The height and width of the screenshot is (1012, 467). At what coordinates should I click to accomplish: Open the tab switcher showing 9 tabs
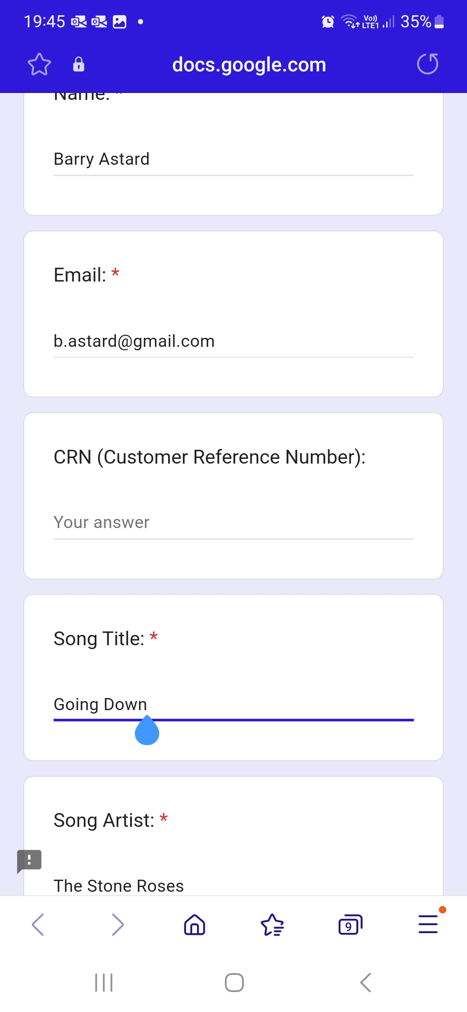coord(350,925)
